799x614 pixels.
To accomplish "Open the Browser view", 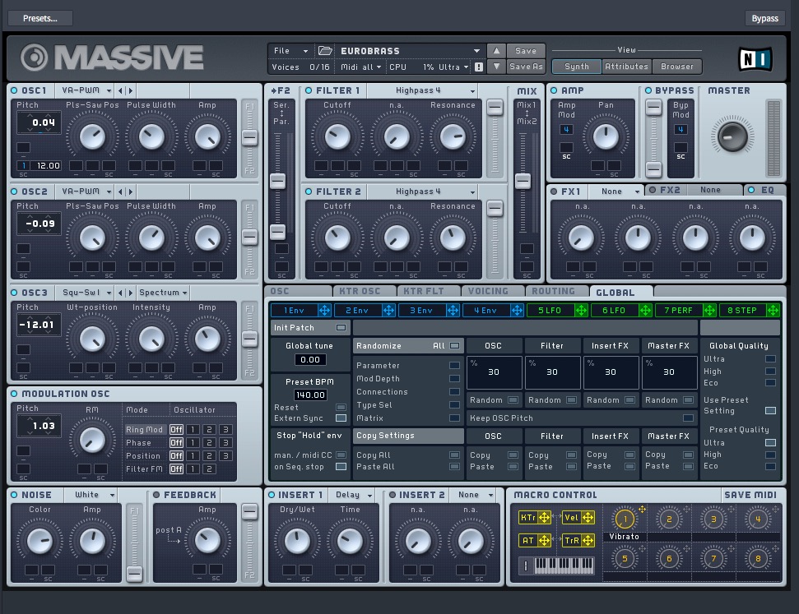I will click(x=677, y=67).
